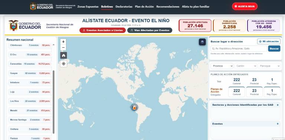This screenshot has height=140, width=285.
Task: Select Chimborazo row in summary
Action: pyautogui.click(x=30, y=45)
